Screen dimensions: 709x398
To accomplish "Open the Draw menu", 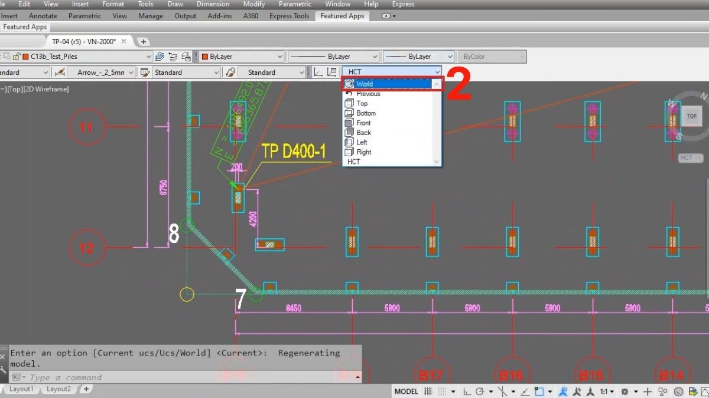I will (175, 4).
